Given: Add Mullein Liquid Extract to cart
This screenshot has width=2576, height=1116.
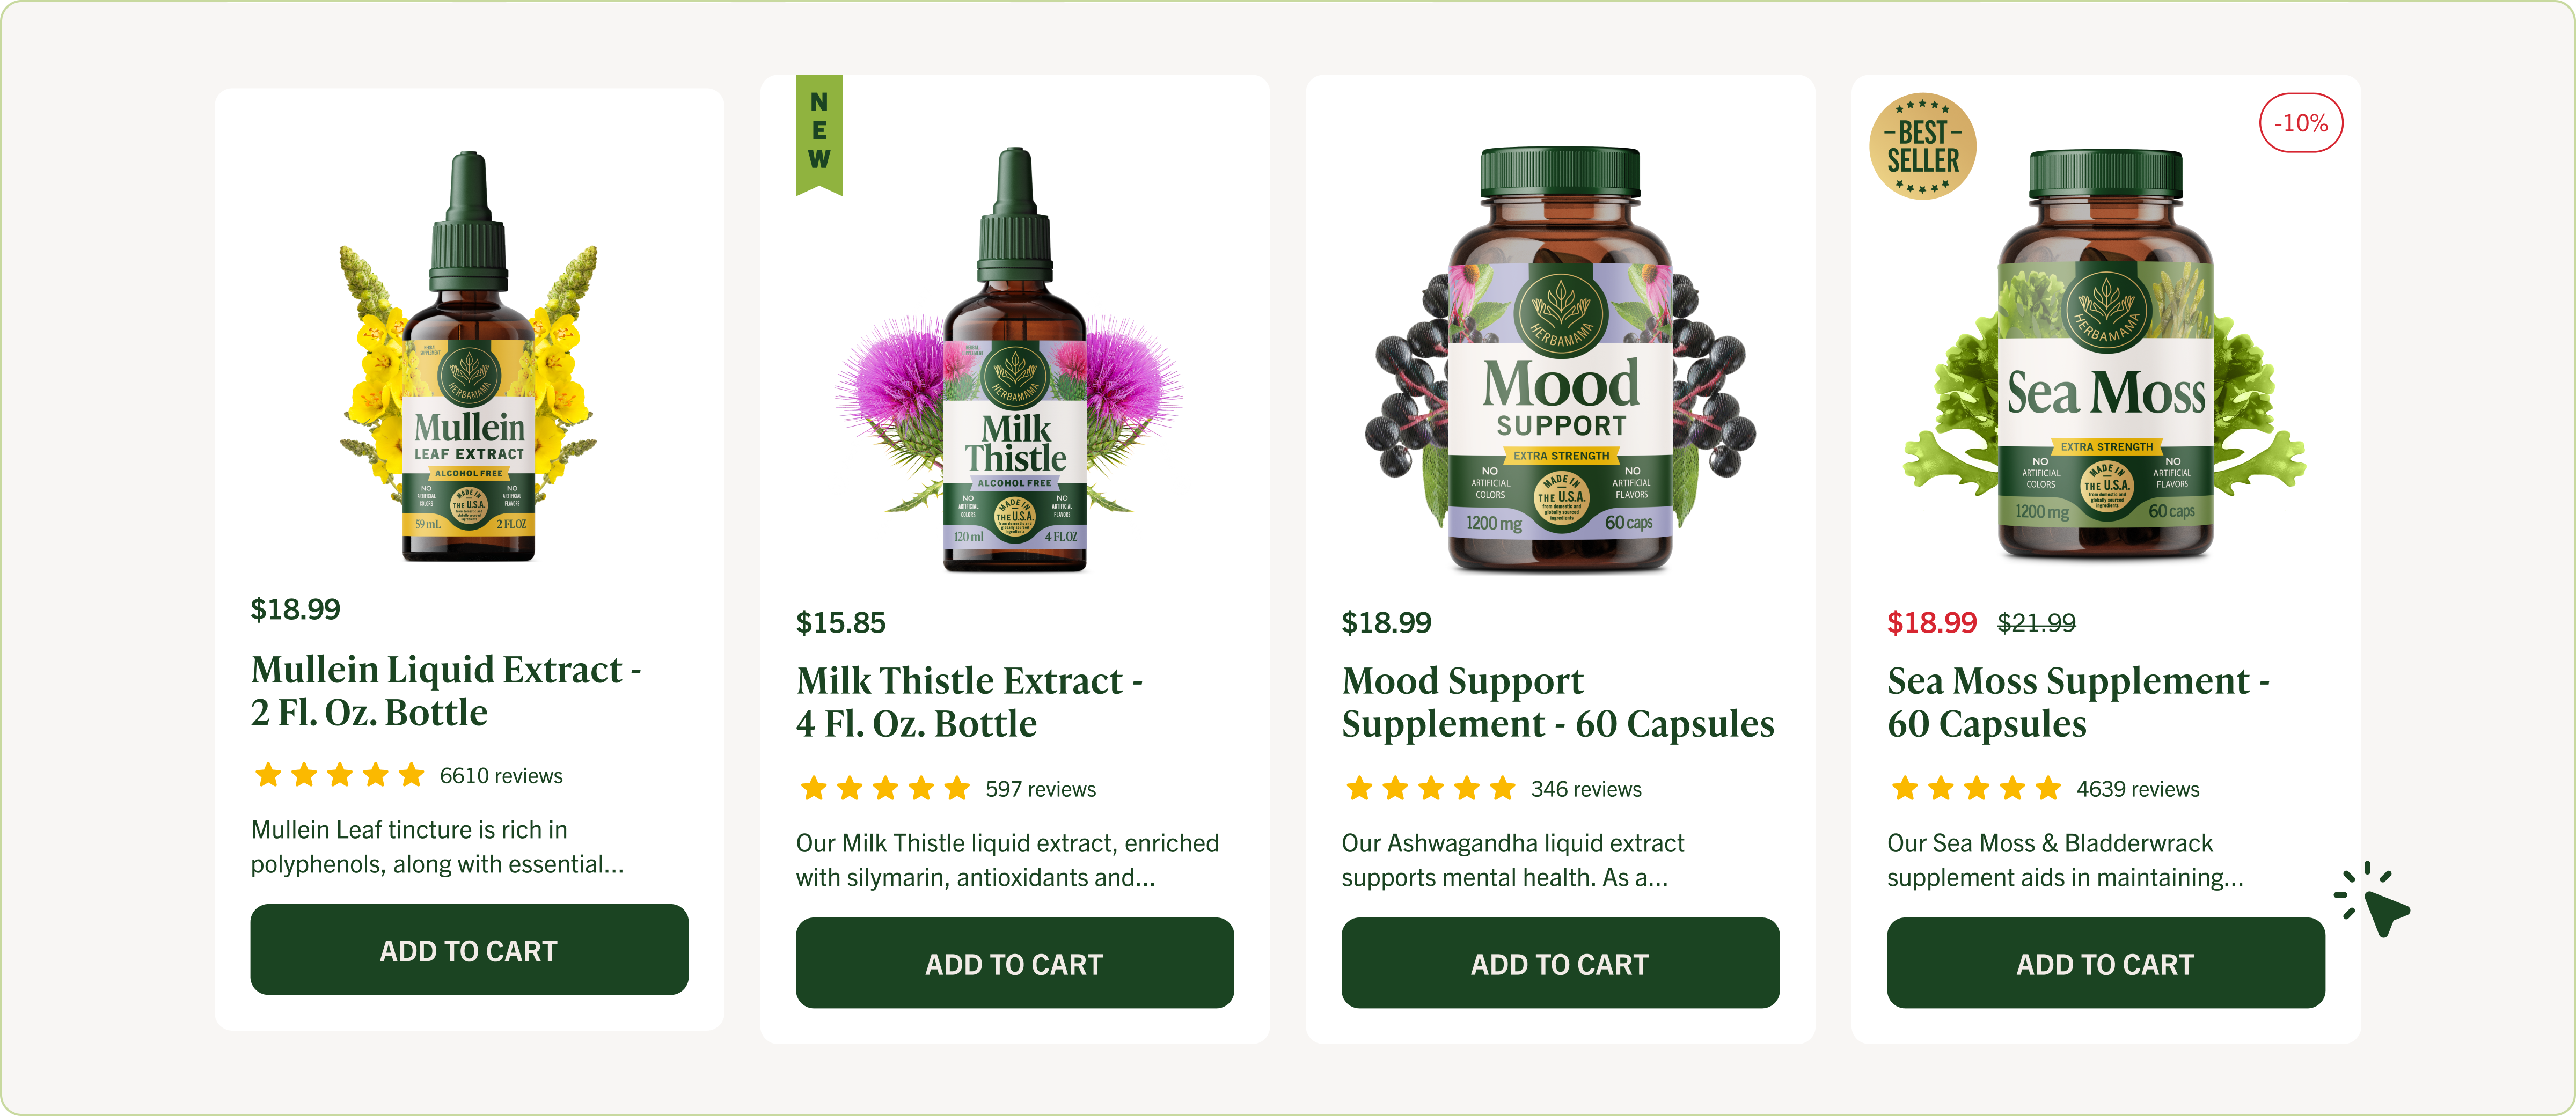Looking at the screenshot, I should click(469, 950).
